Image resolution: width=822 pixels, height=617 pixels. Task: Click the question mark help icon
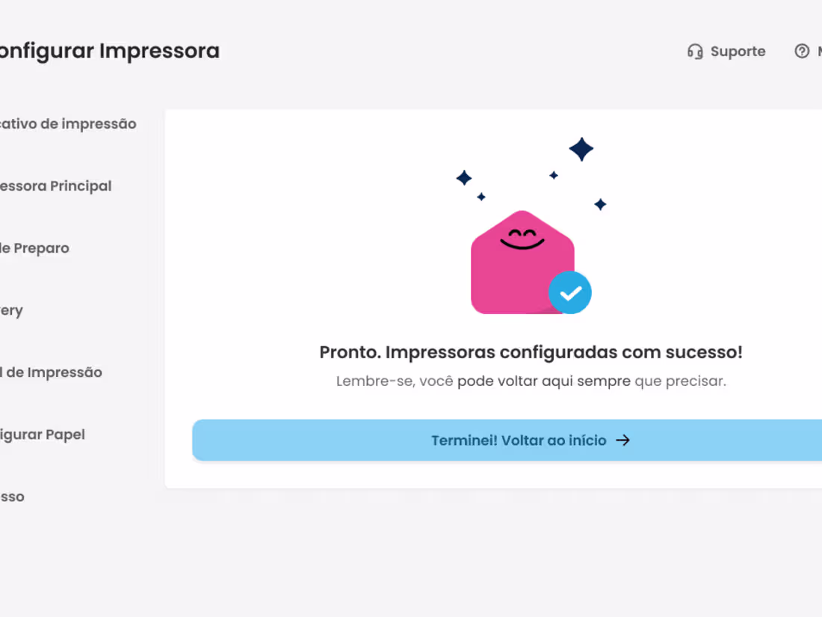pos(802,51)
